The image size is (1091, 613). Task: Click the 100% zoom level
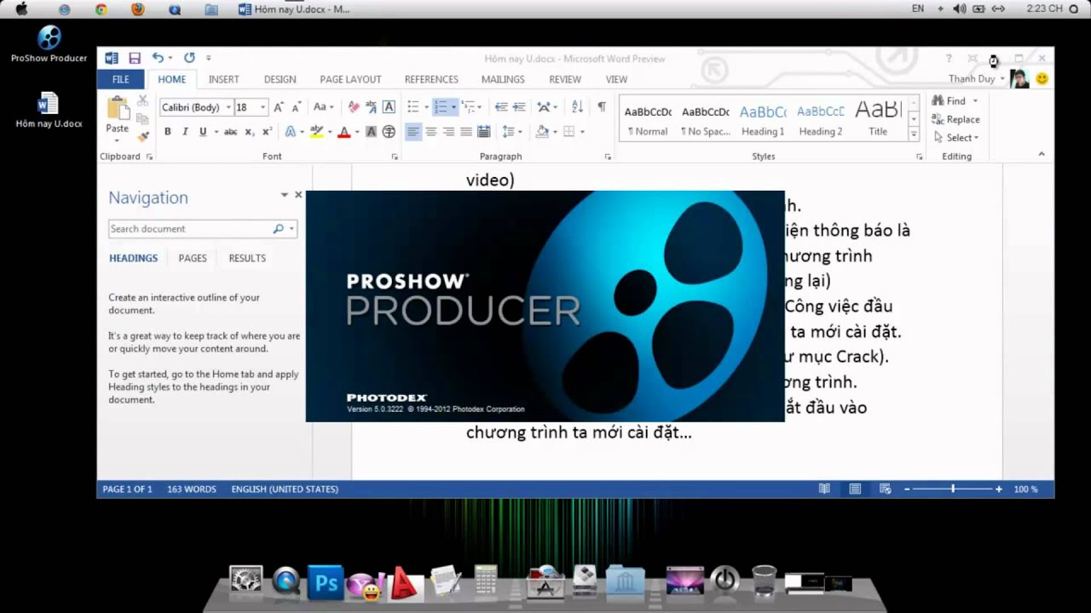1026,489
